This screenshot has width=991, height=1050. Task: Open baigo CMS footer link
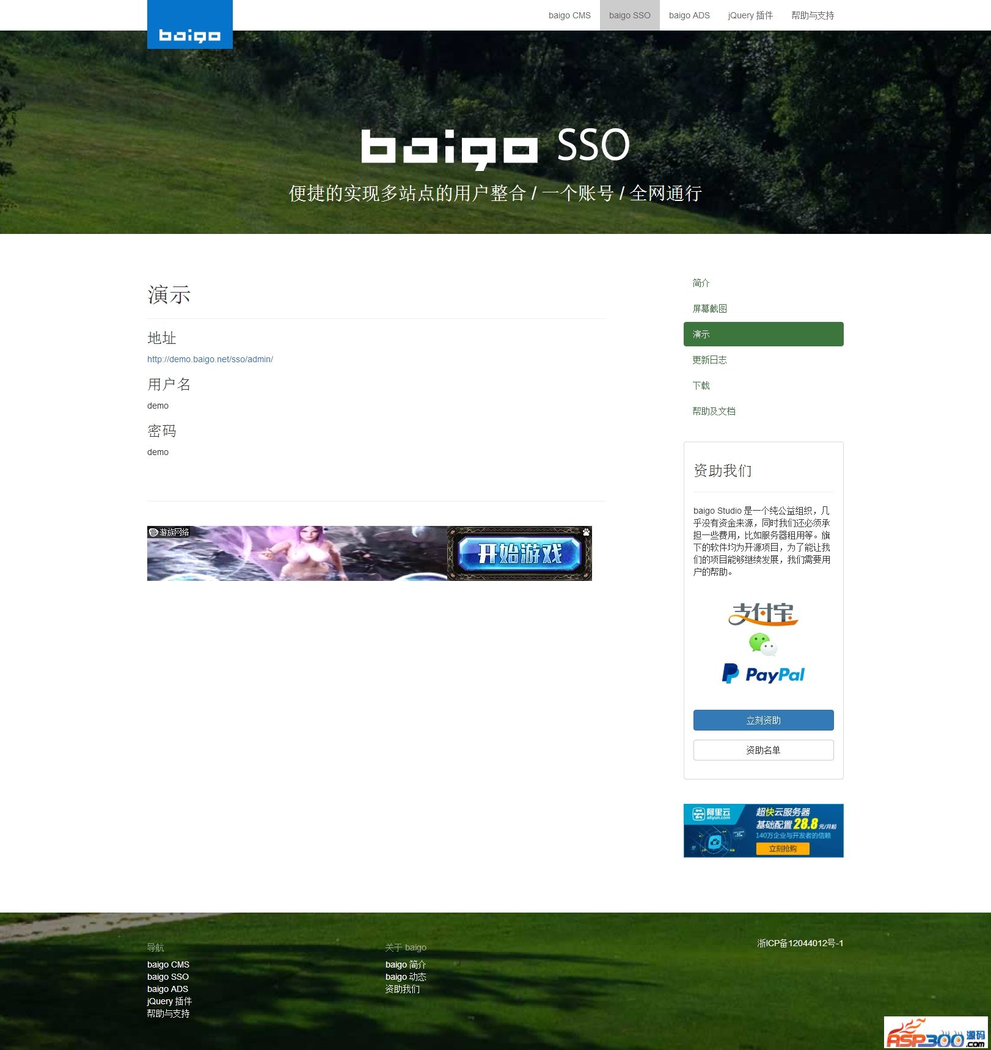click(168, 964)
